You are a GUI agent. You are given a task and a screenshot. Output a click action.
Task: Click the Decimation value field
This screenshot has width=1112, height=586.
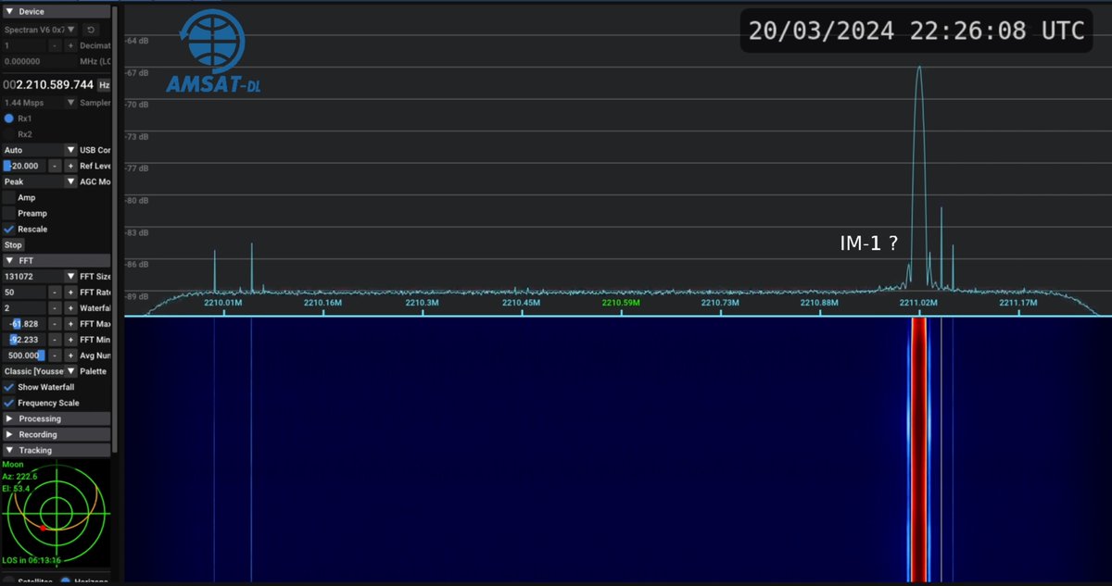pos(24,45)
